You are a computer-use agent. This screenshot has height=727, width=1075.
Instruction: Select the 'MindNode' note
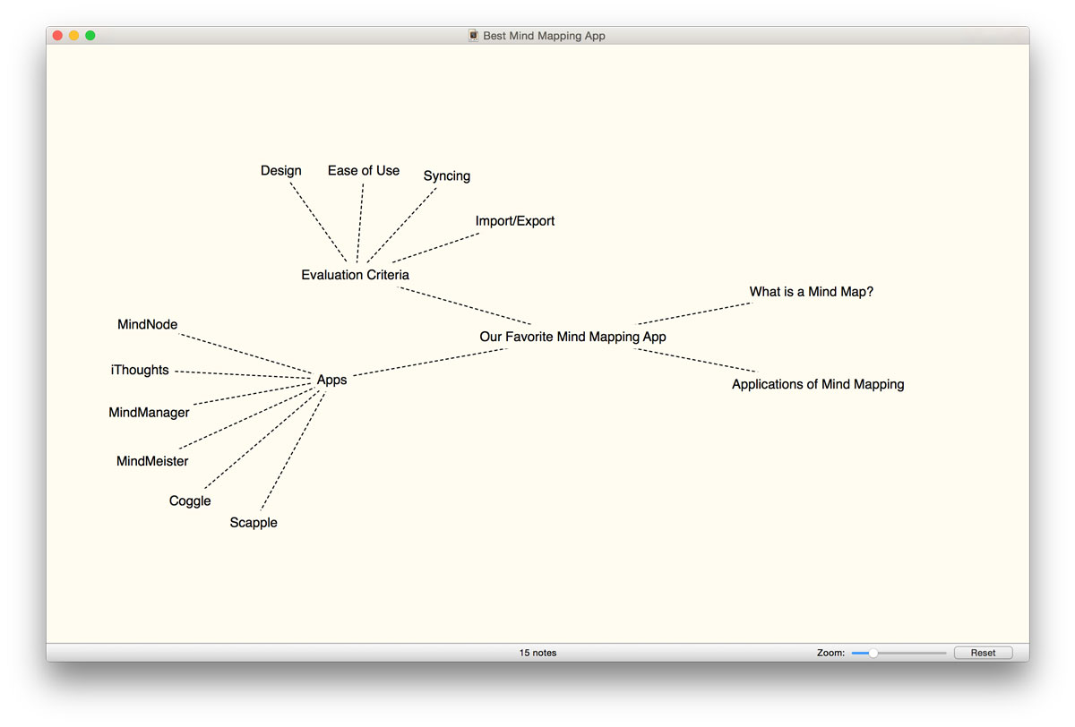coord(148,325)
